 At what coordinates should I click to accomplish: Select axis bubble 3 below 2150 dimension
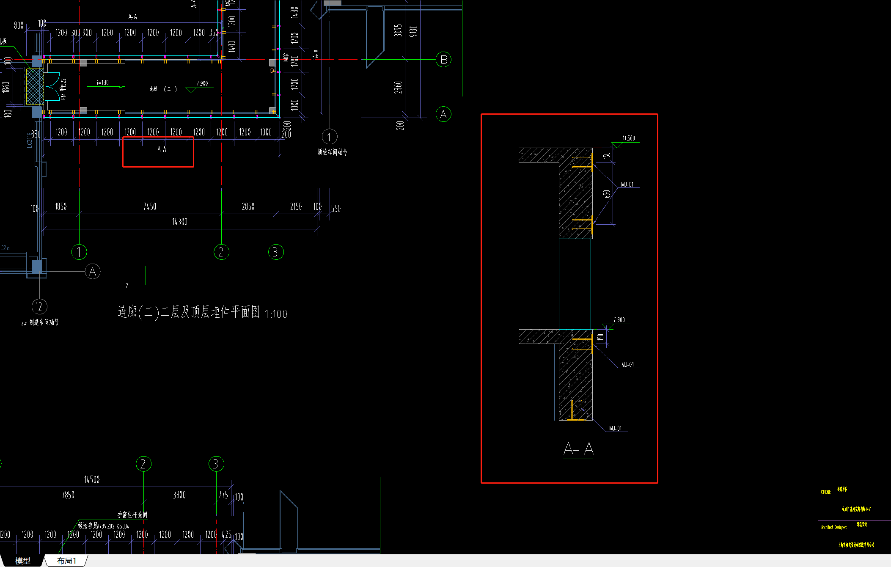(276, 252)
